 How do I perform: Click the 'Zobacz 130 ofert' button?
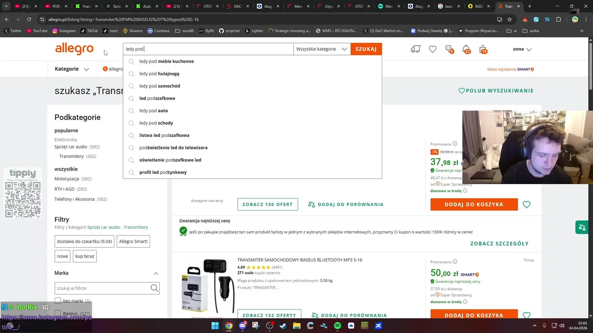(267, 204)
